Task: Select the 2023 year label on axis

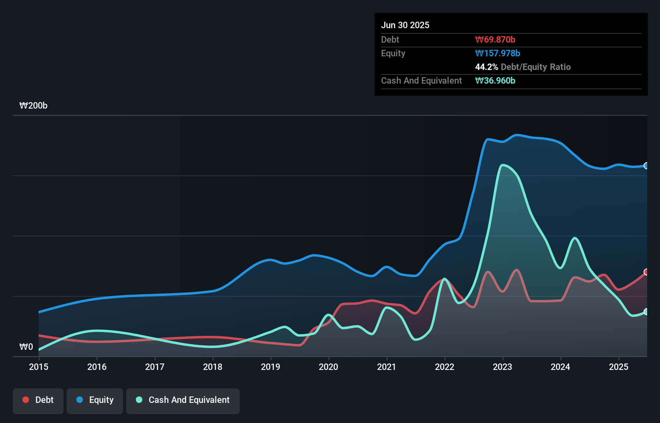Action: pyautogui.click(x=502, y=367)
